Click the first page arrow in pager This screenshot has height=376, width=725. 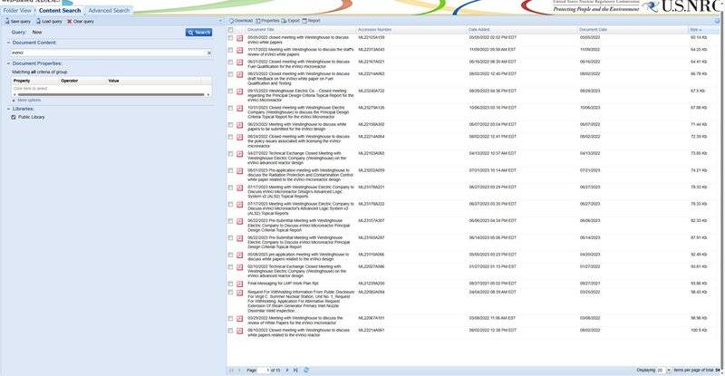click(231, 370)
